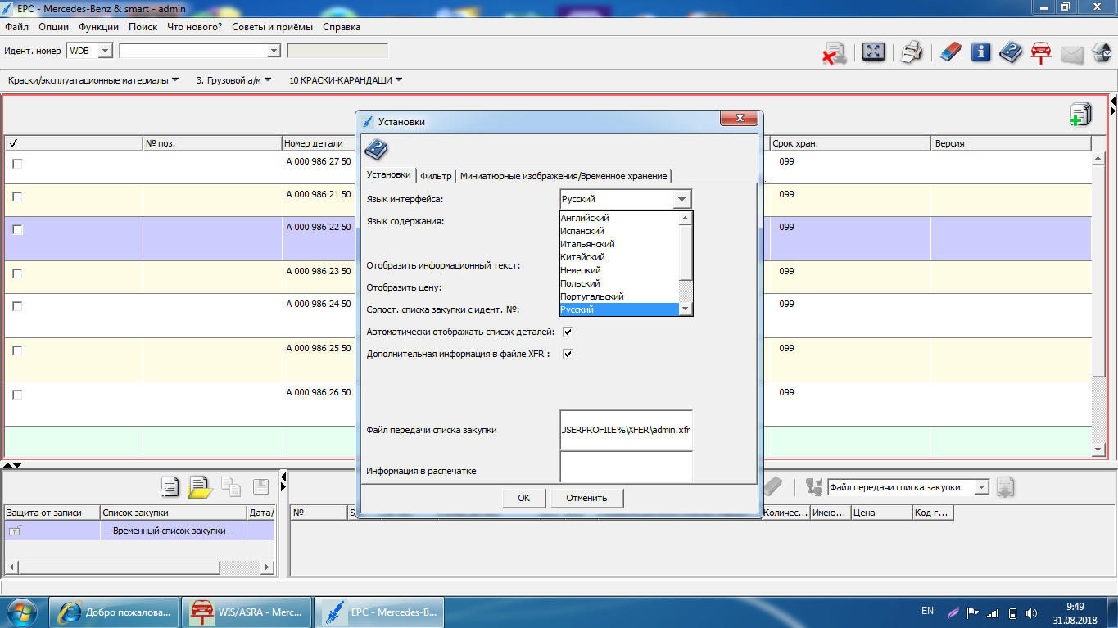The height and width of the screenshot is (628, 1118).
Task: Click the printer icon in the toolbar
Action: (912, 52)
